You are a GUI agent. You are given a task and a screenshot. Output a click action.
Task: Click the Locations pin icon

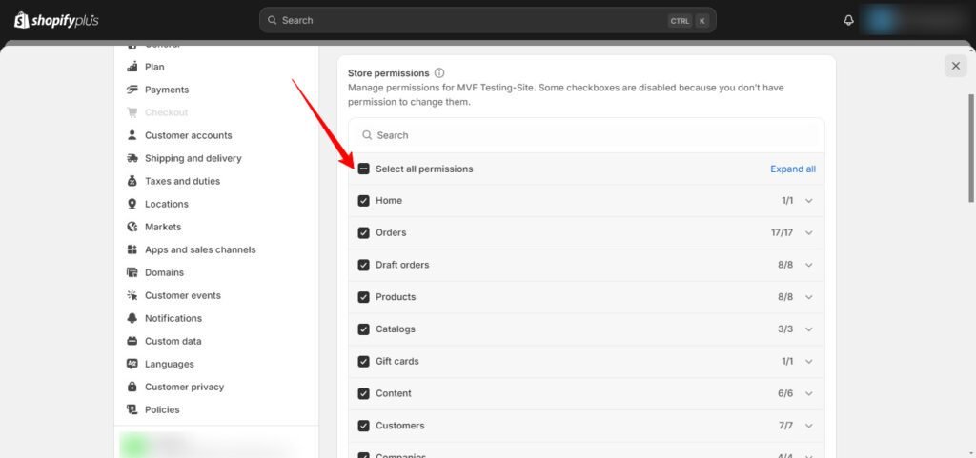point(132,204)
